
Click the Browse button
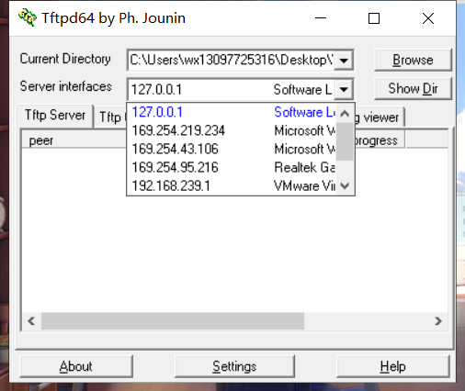413,60
